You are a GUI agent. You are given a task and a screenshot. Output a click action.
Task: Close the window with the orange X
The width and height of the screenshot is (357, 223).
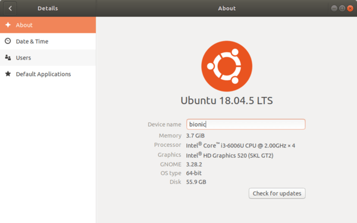350,8
